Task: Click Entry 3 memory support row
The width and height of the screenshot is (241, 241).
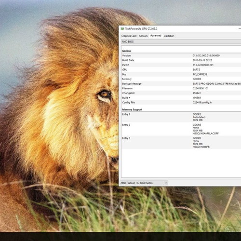Action: click(x=181, y=142)
